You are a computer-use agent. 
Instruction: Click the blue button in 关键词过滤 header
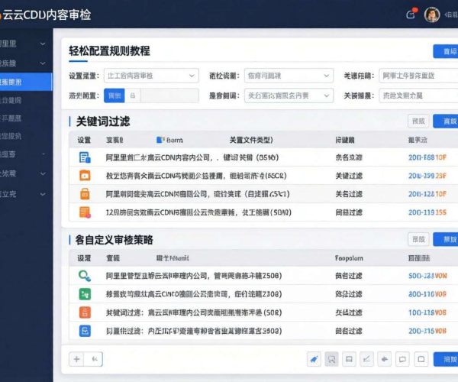pyautogui.click(x=446, y=121)
